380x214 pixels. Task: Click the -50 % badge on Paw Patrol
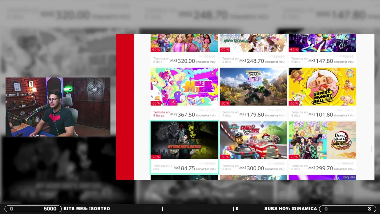[x=225, y=157]
